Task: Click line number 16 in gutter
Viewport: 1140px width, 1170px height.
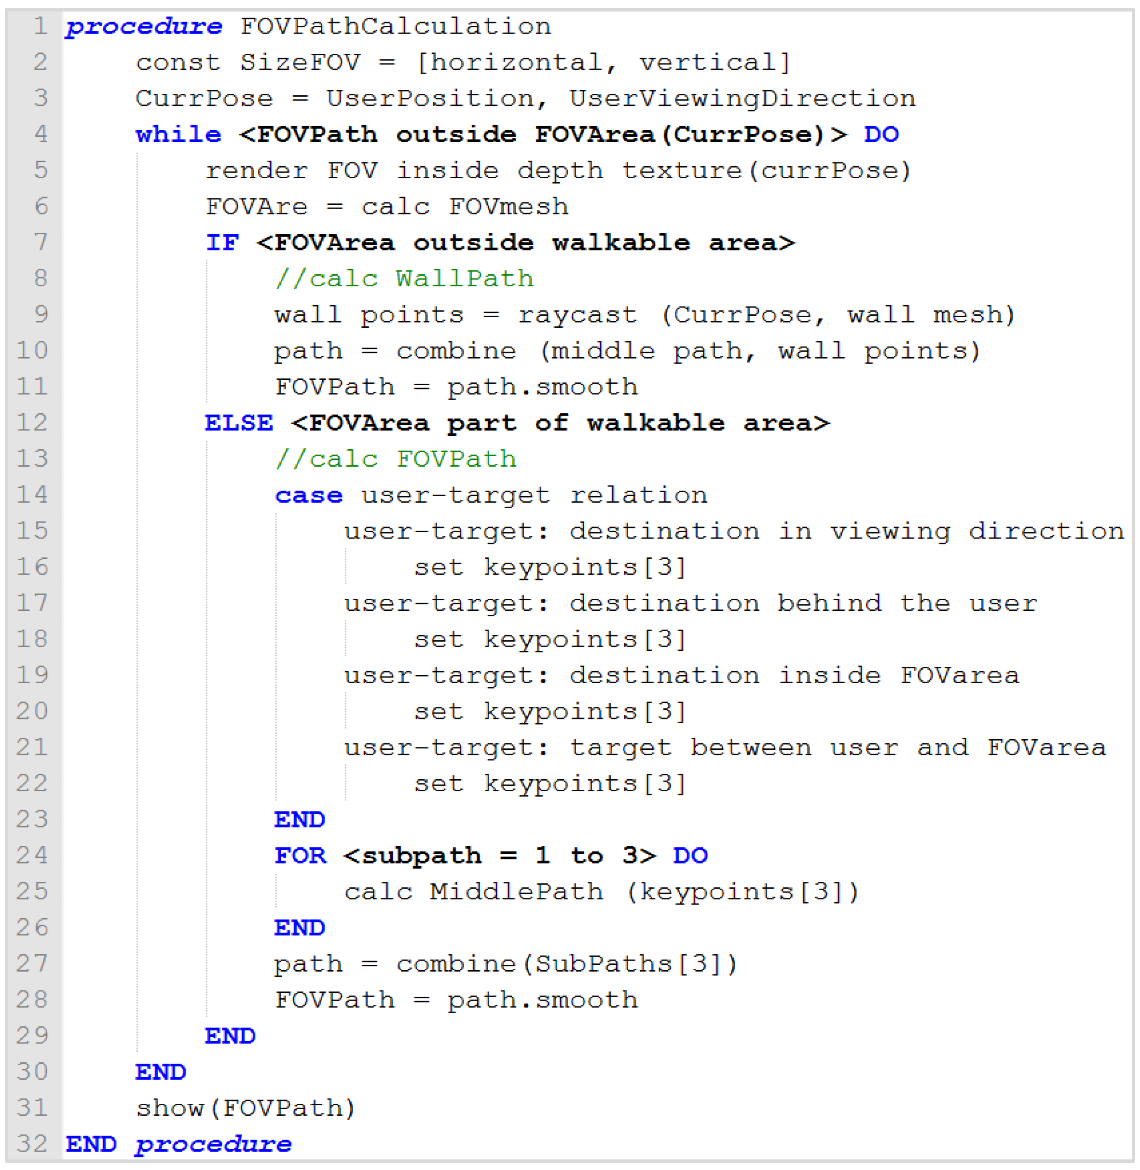Action: (x=32, y=567)
